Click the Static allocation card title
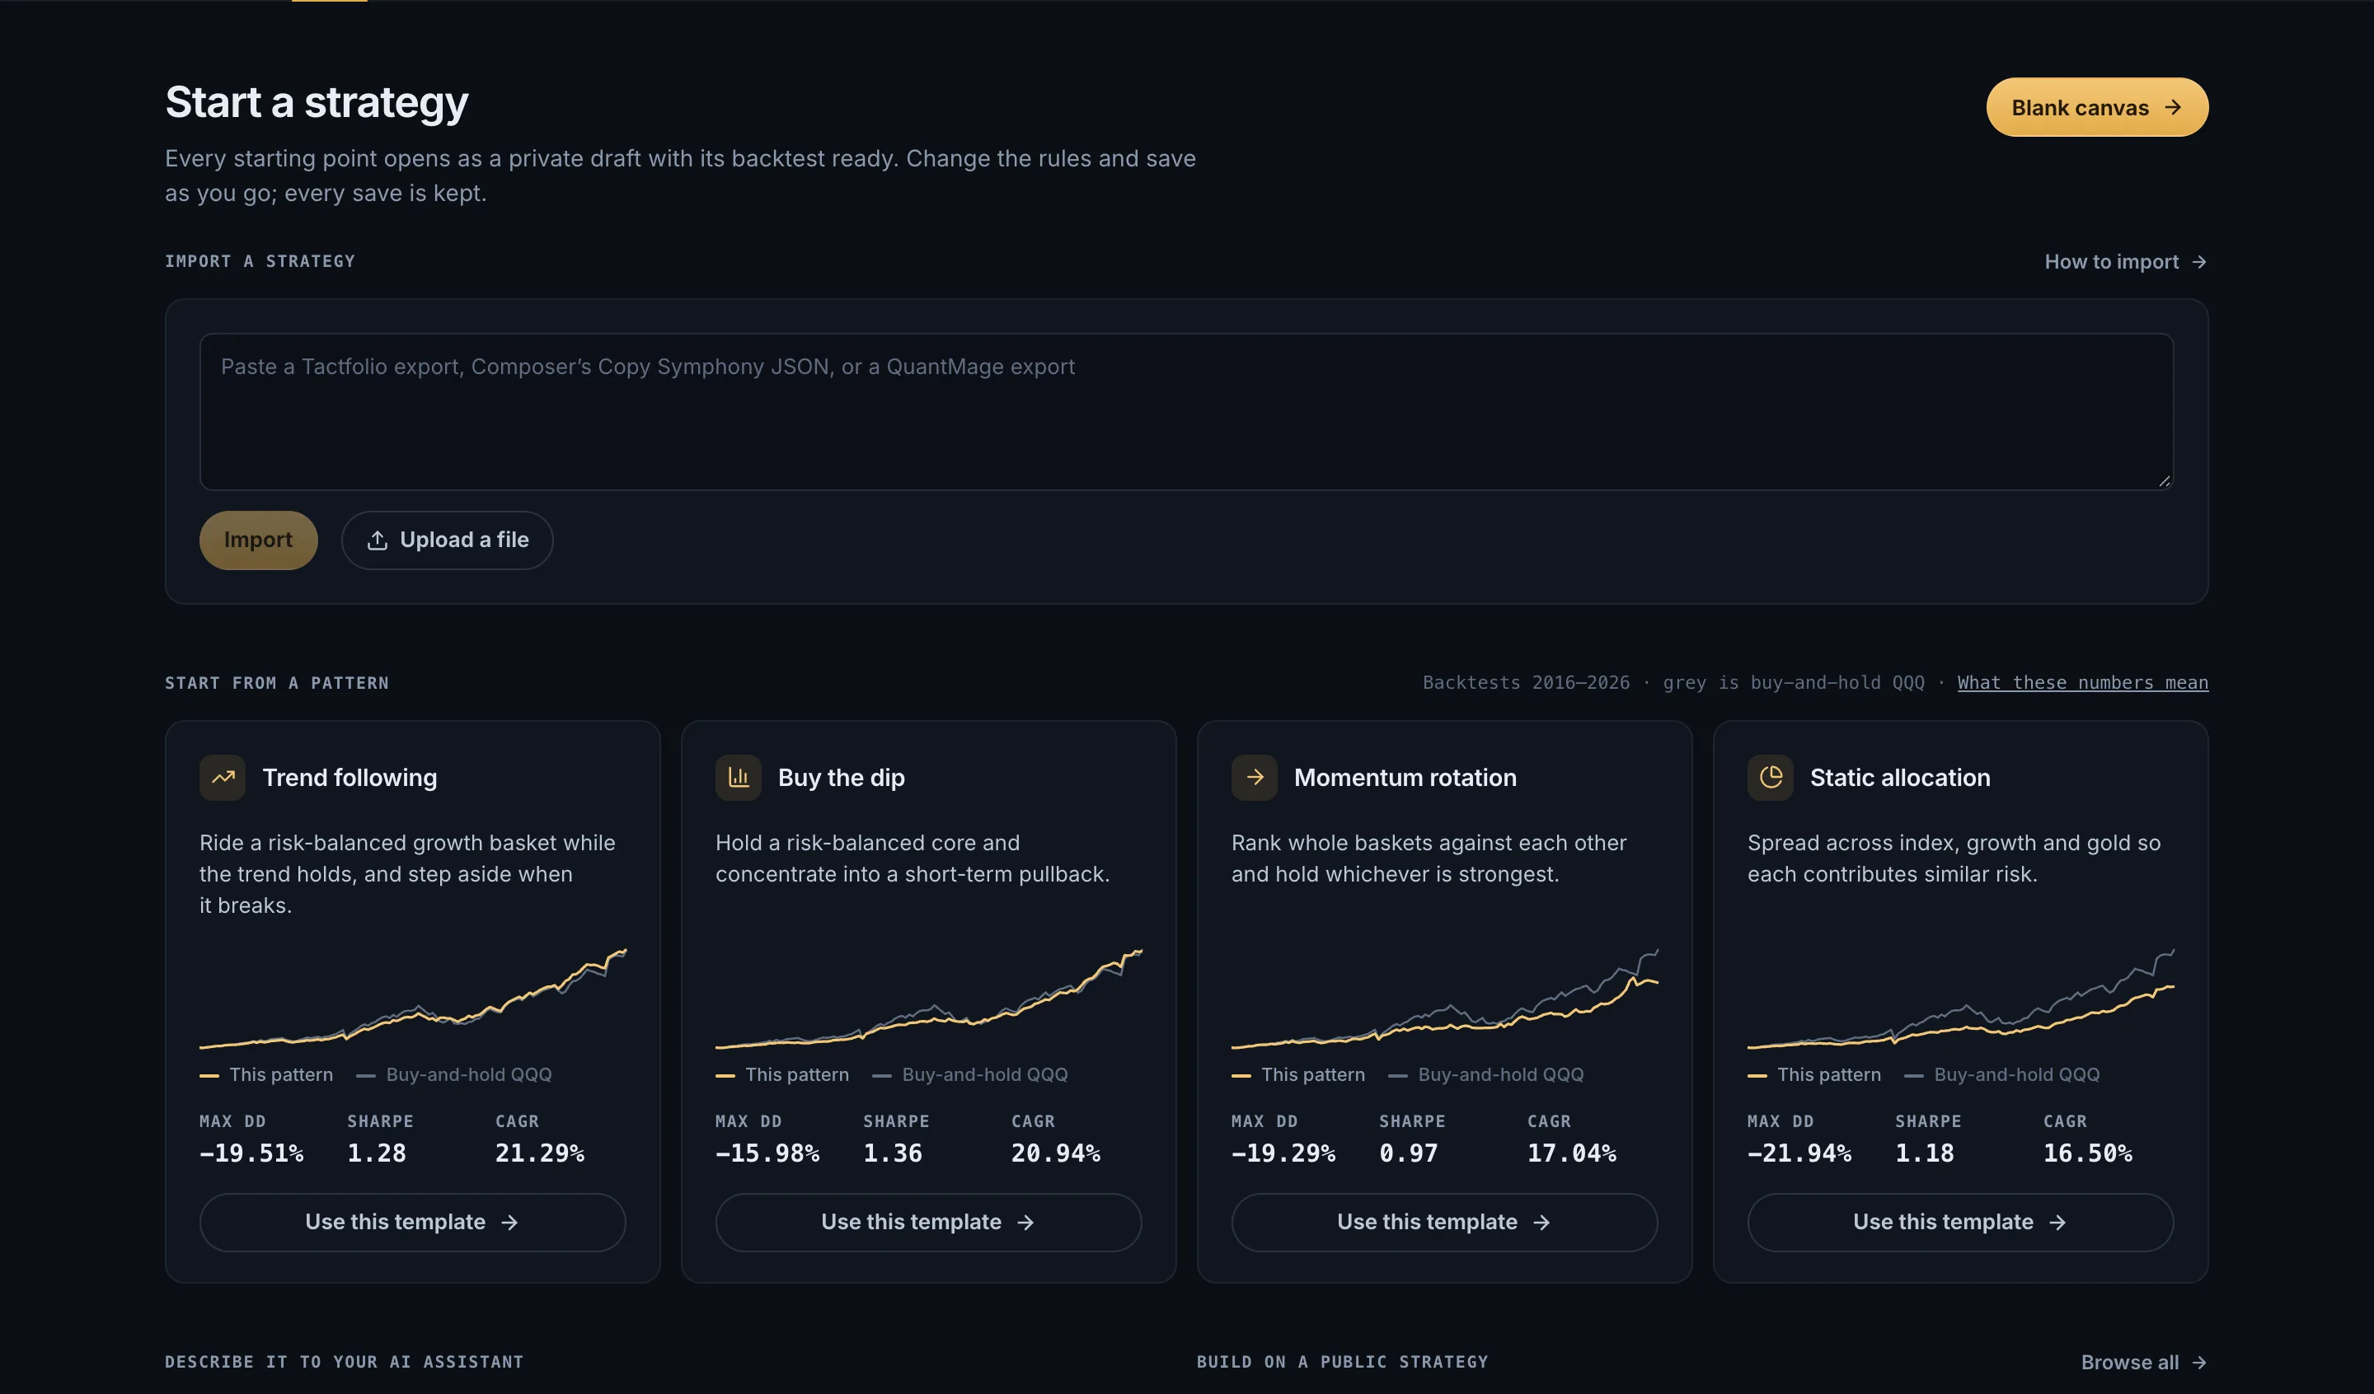This screenshot has width=2374, height=1394. 1899,778
